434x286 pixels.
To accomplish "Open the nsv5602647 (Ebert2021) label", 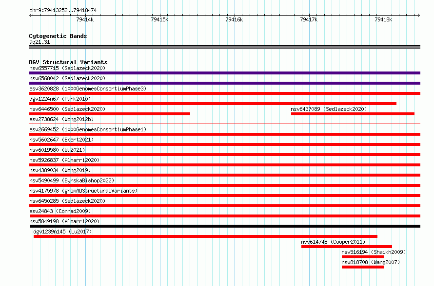I will pos(61,140).
